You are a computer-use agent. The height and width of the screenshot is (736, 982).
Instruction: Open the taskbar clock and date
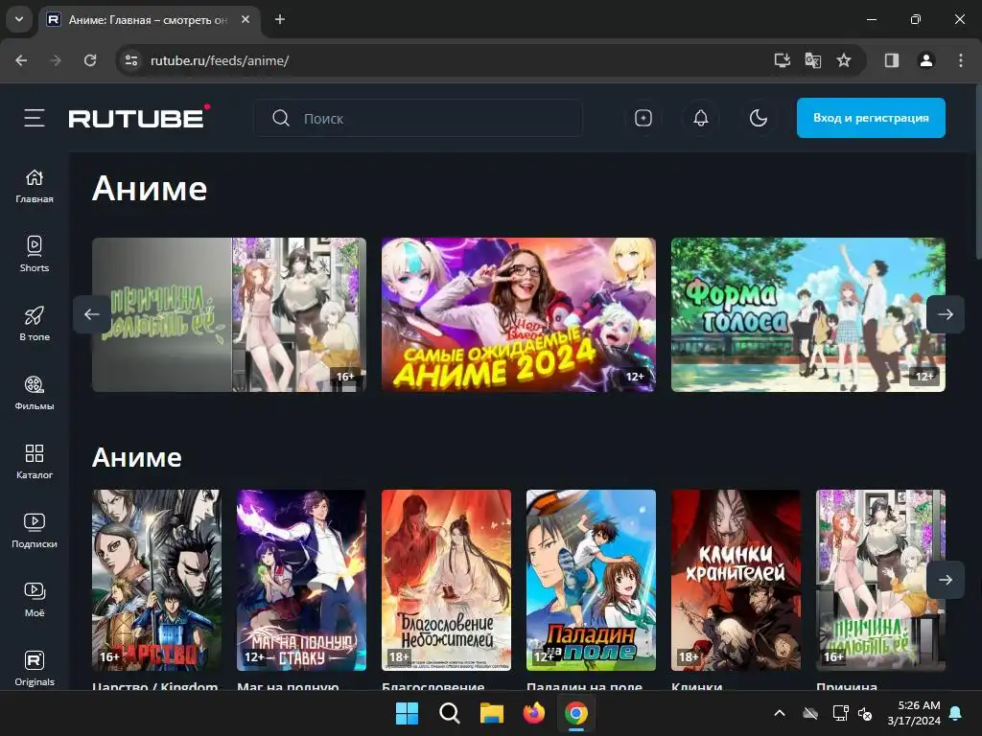pos(914,713)
